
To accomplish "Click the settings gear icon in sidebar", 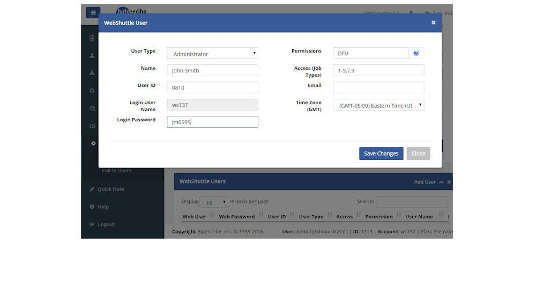I will pos(93,143).
